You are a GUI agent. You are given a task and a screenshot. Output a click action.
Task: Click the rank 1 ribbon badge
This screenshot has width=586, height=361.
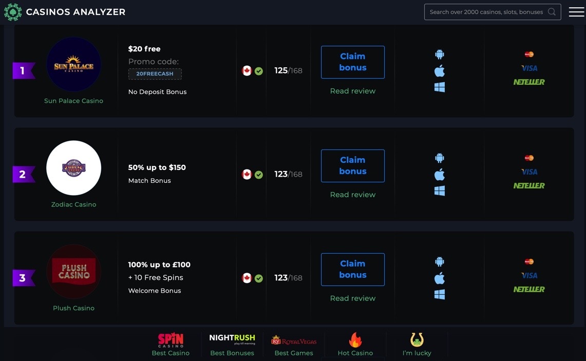click(24, 71)
